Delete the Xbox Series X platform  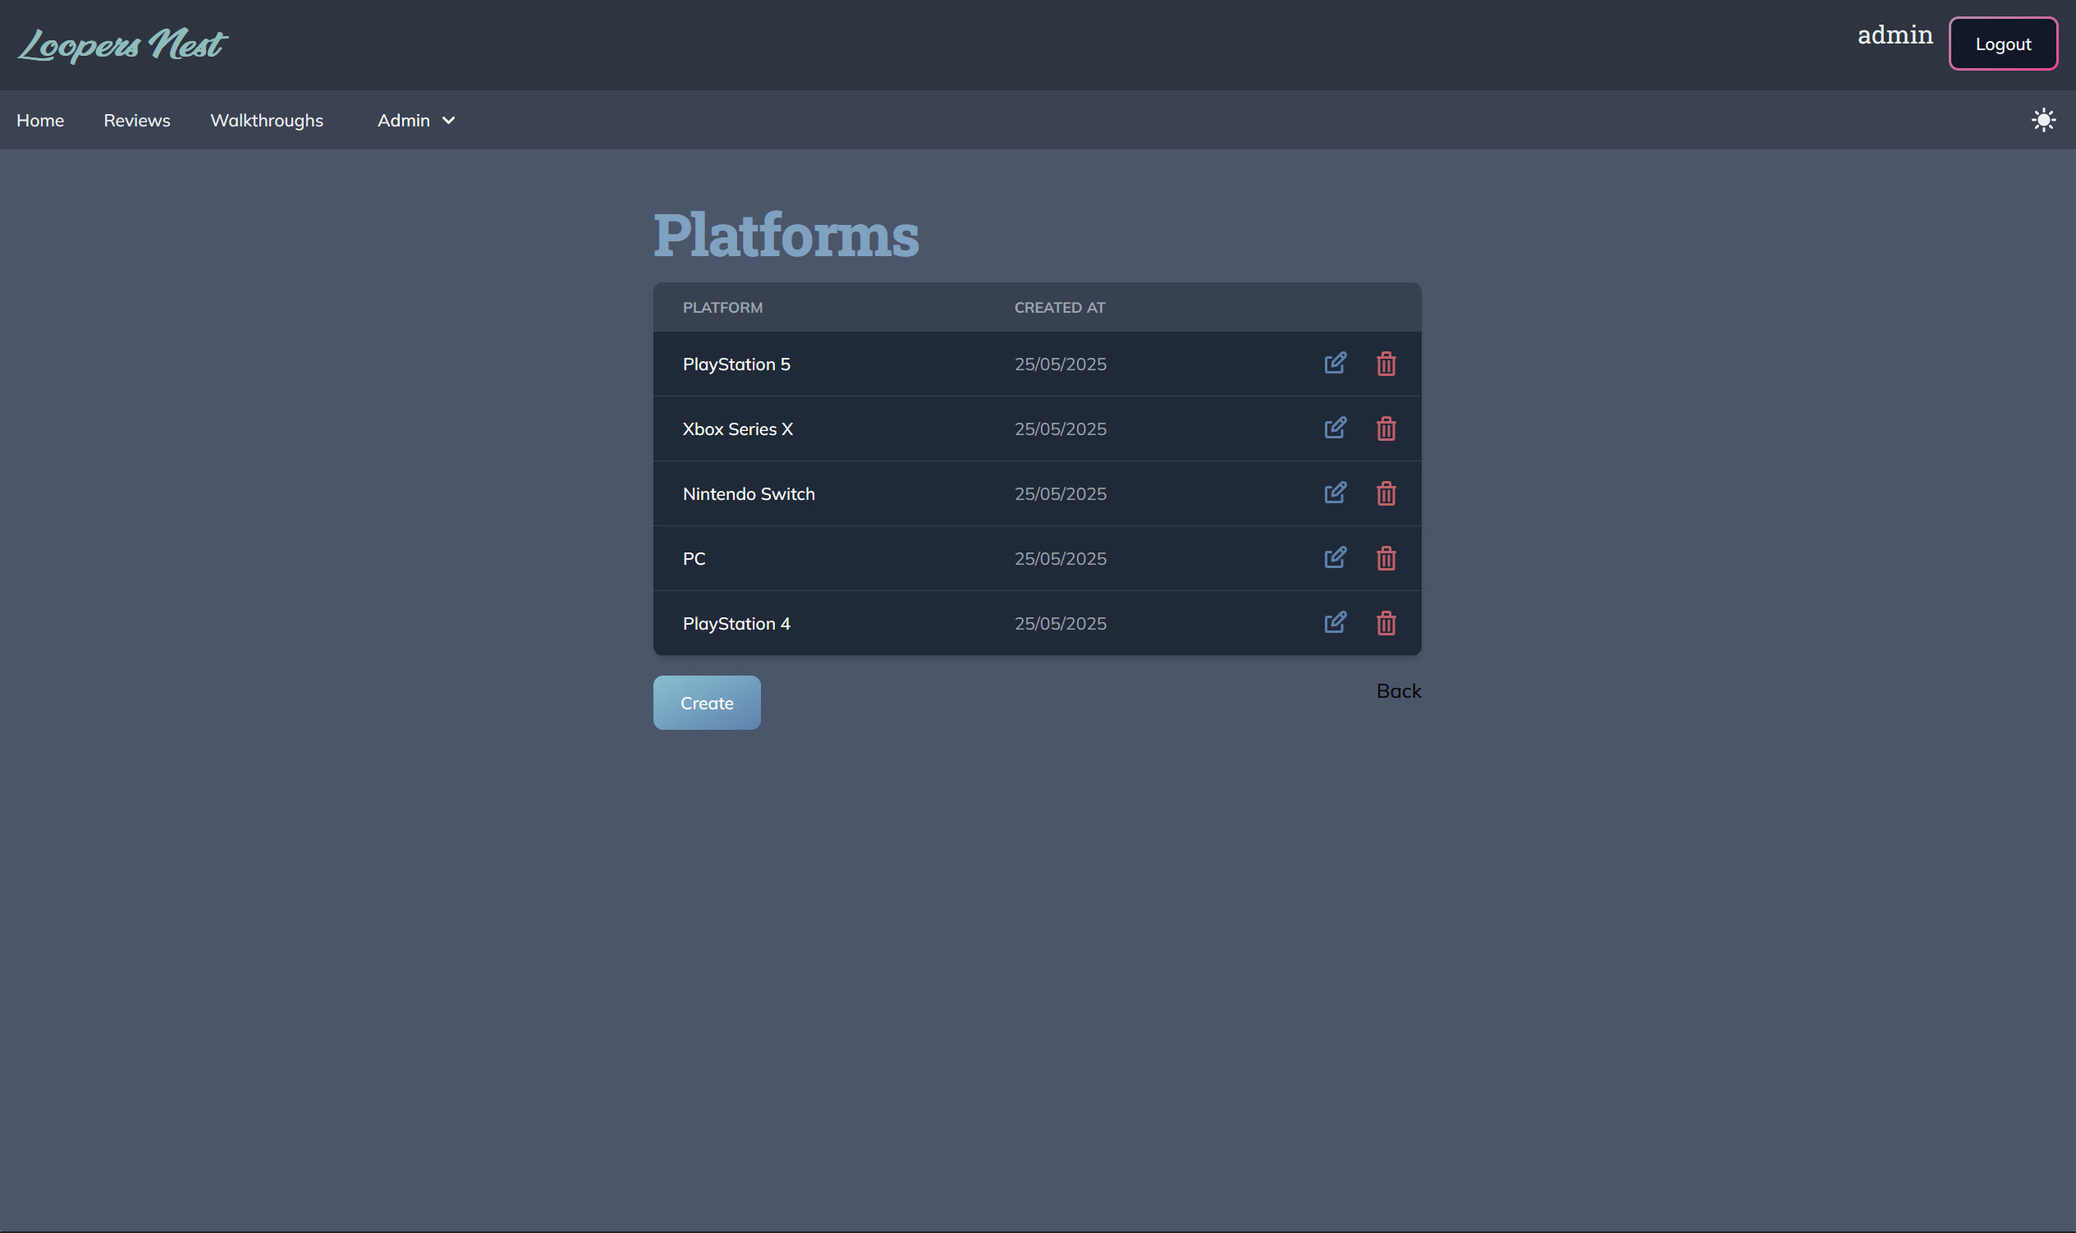pos(1385,428)
